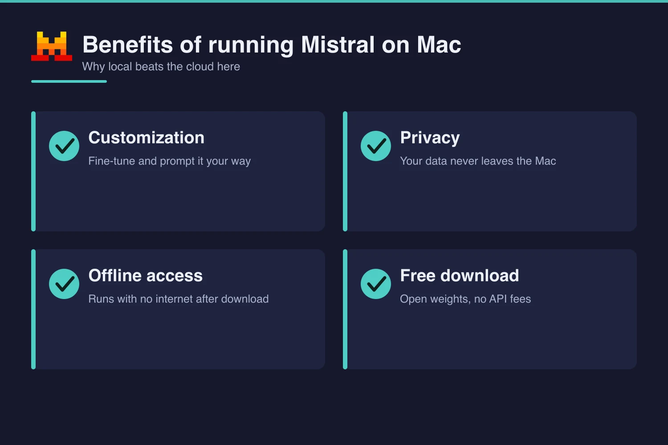
Task: Click the Offline access checkmark icon
Action: [x=64, y=284]
